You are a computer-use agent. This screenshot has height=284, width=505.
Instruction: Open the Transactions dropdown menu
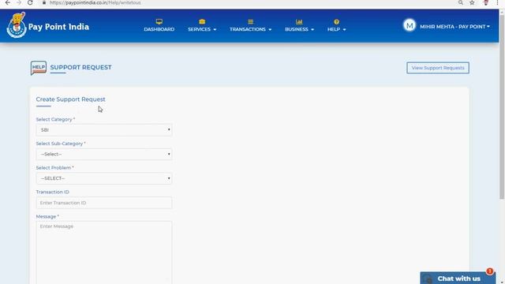click(x=251, y=29)
